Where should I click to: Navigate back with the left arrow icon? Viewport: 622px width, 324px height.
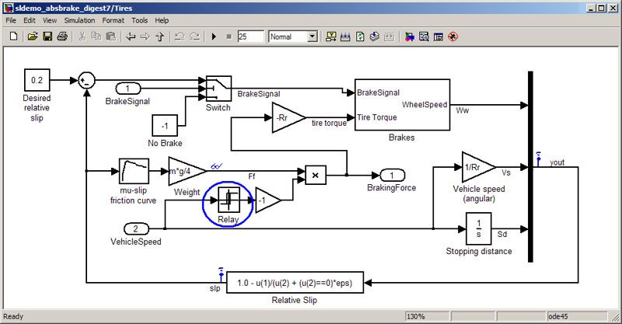131,37
